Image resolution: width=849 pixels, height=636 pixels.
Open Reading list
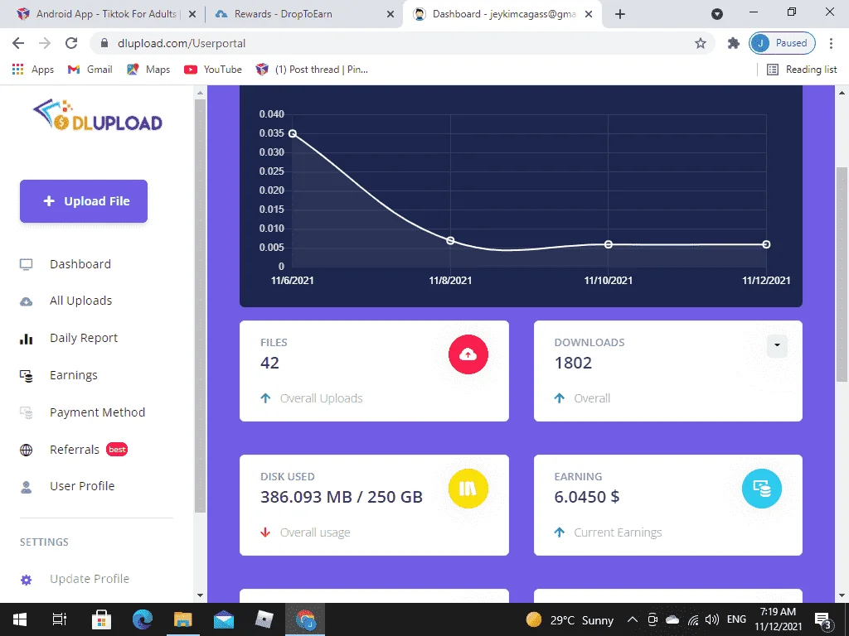click(x=802, y=70)
